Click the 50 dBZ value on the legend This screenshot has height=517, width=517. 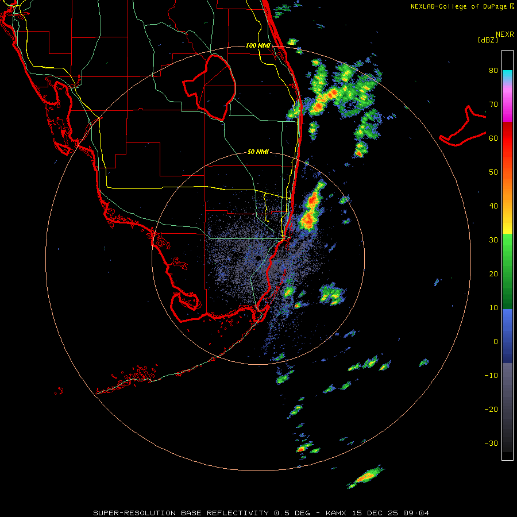[493, 172]
